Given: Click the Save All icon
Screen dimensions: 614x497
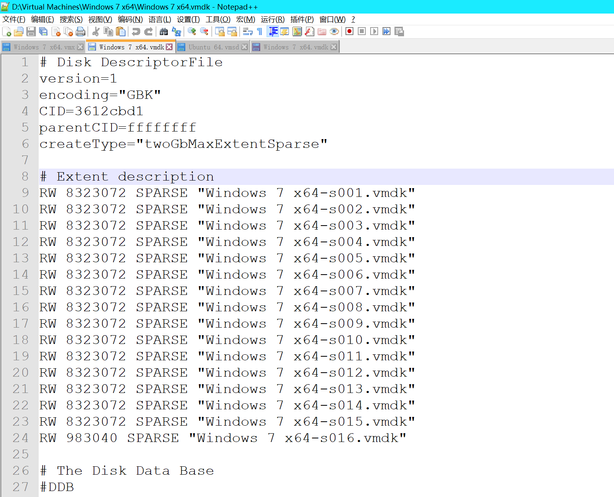Looking at the screenshot, I should click(43, 31).
